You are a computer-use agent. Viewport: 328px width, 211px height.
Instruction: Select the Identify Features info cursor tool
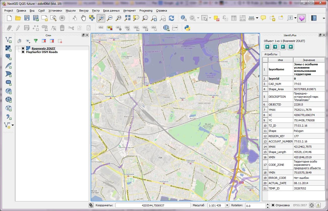pyautogui.click(x=184, y=18)
